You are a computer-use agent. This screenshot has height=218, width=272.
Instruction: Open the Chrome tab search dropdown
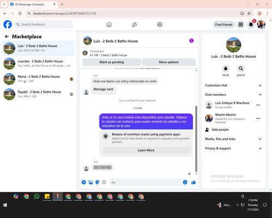(4, 4)
